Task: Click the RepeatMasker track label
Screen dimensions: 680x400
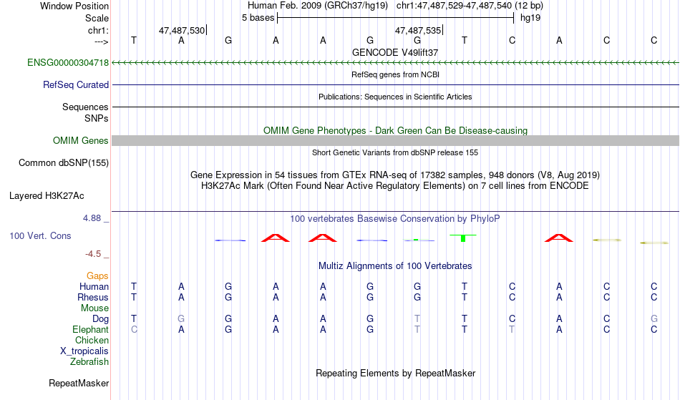Action: (79, 383)
